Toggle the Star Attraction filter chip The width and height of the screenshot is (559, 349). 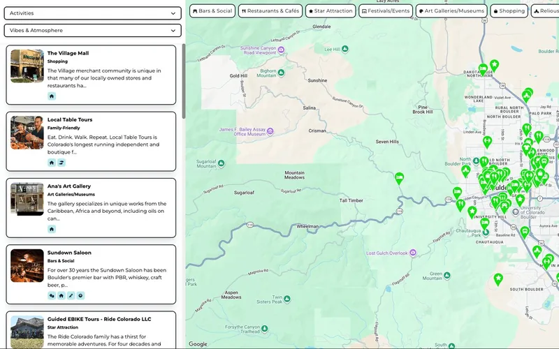click(331, 11)
